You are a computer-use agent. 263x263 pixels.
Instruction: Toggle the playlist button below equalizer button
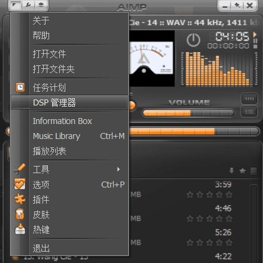pyautogui.click(x=249, y=111)
